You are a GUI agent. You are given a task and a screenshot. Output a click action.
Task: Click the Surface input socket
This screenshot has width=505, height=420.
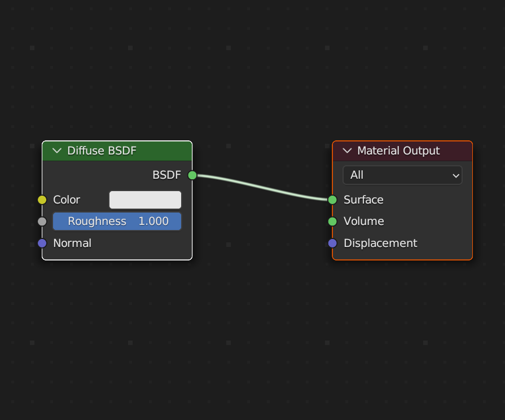332,200
